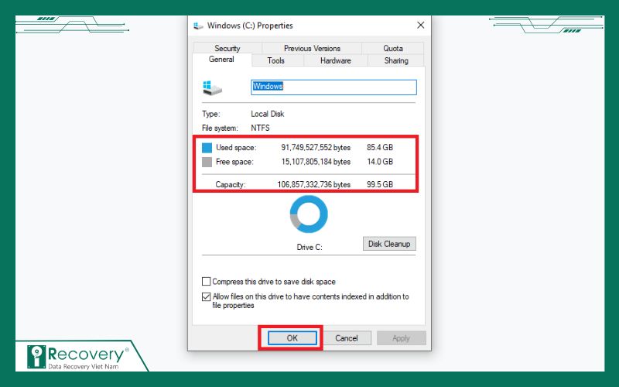Viewport: 619px width, 387px height.
Task: Switch to the Security tab
Action: 227,48
